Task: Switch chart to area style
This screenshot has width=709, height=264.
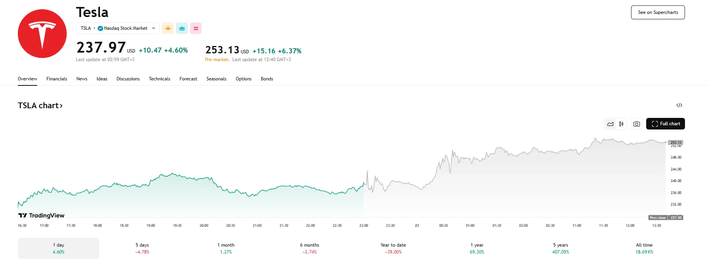Action: (x=611, y=124)
